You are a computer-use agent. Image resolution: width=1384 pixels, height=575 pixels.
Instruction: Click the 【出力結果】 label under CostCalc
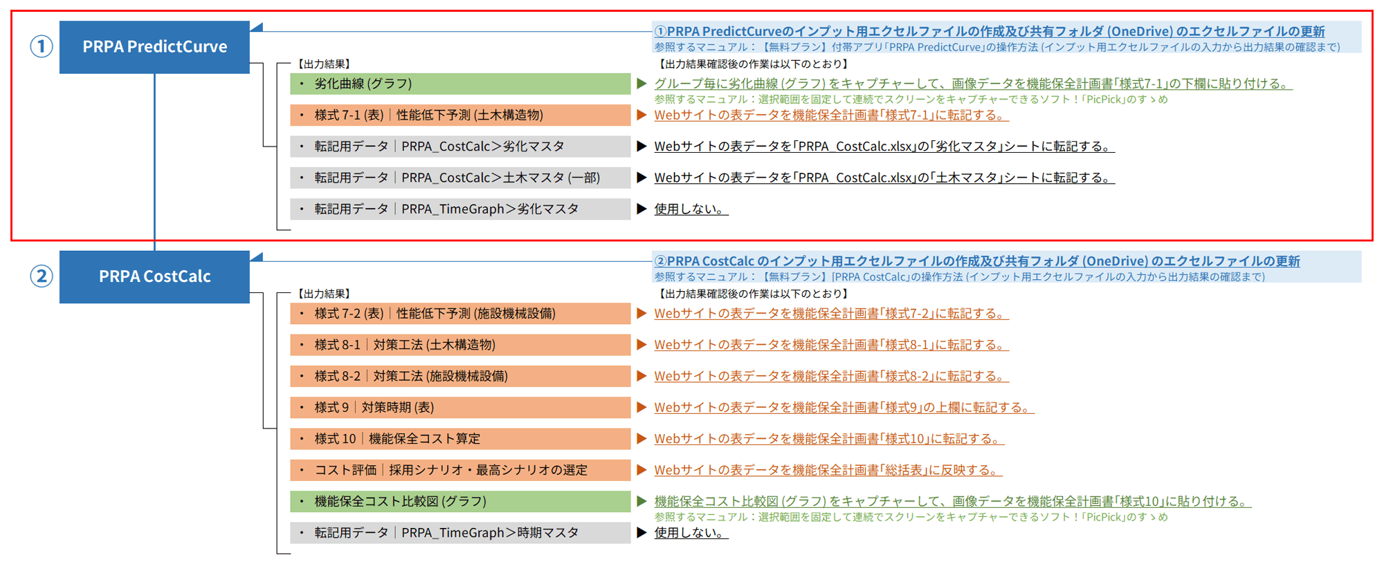[x=324, y=294]
